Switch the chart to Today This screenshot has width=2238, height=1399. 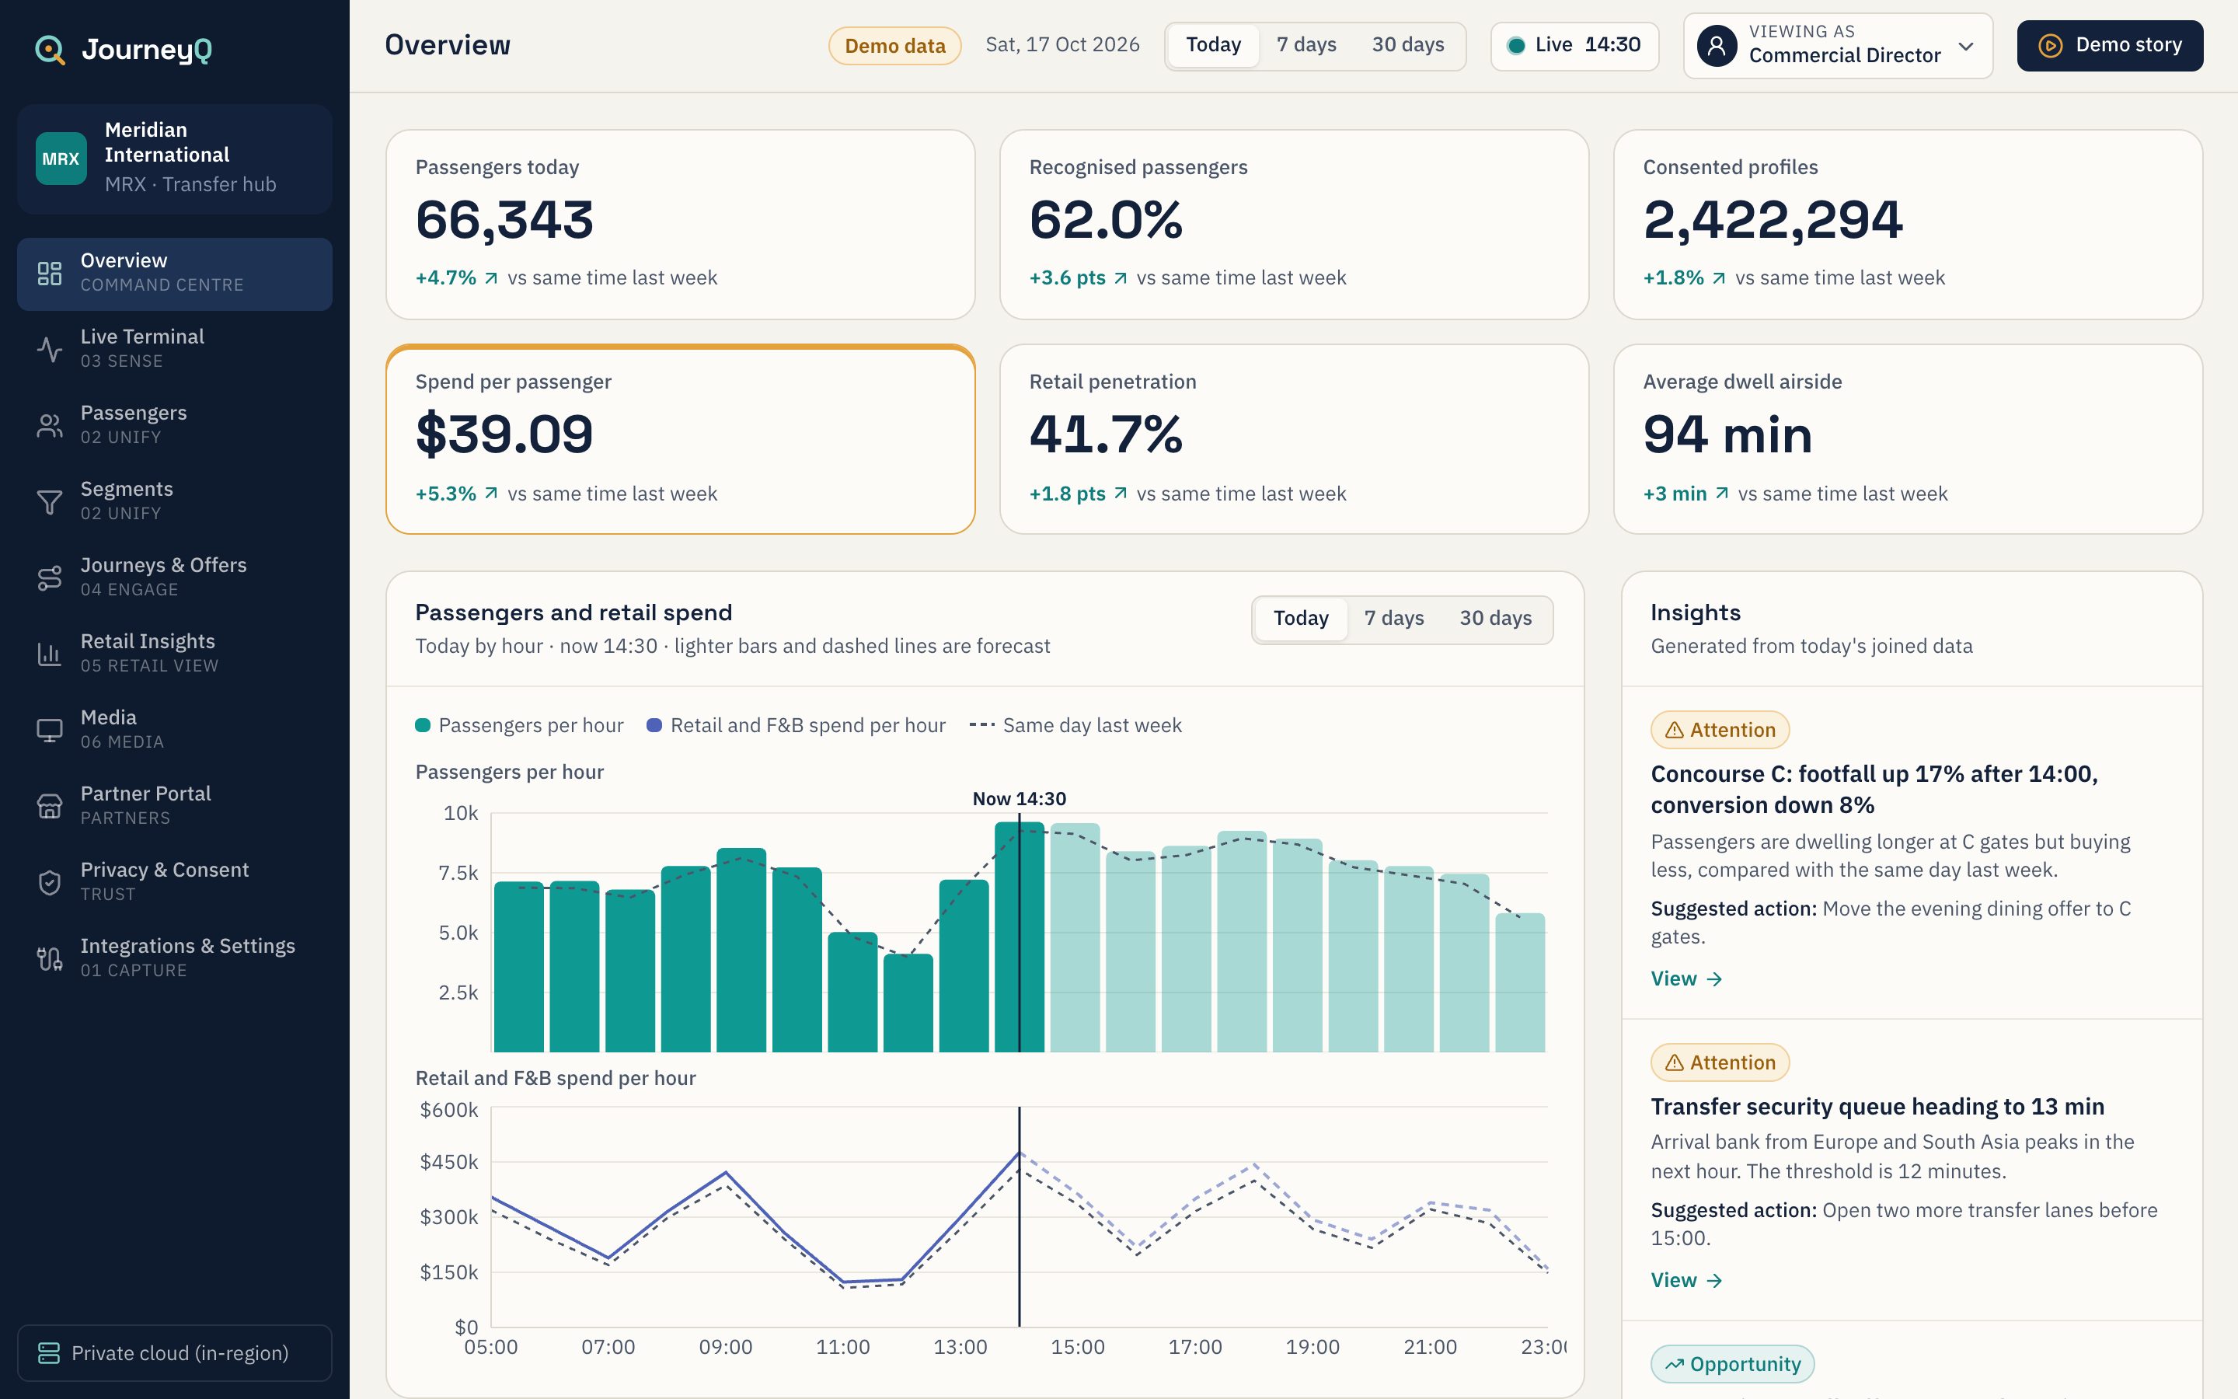[x=1300, y=618]
